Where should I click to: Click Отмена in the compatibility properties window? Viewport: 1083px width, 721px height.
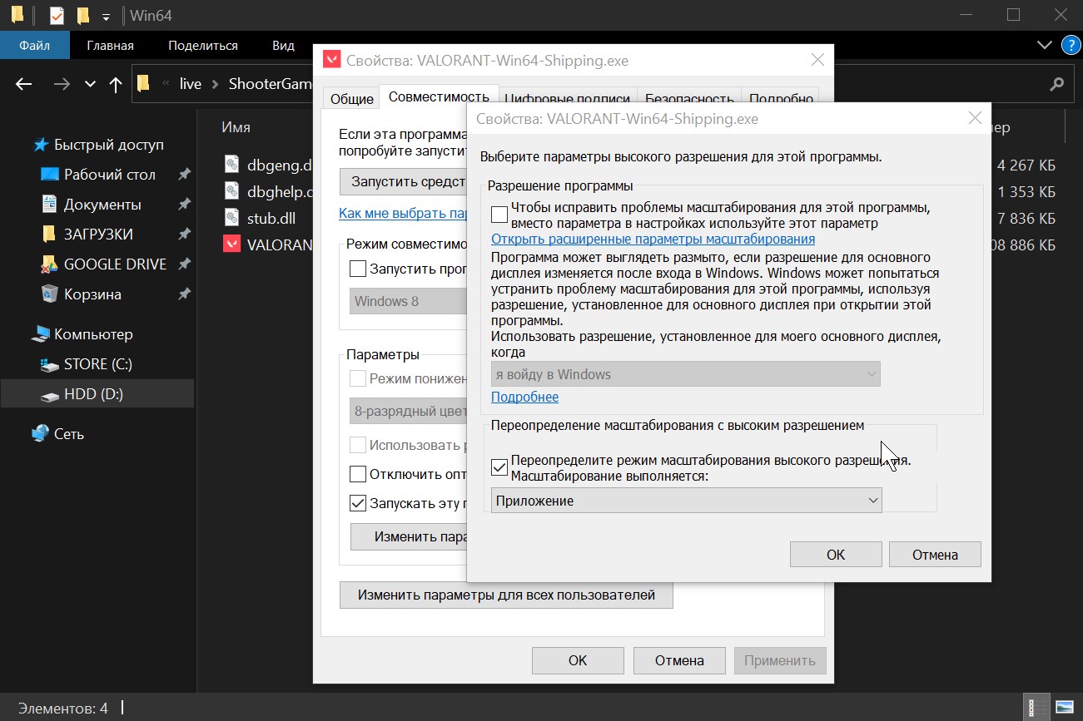pos(679,661)
